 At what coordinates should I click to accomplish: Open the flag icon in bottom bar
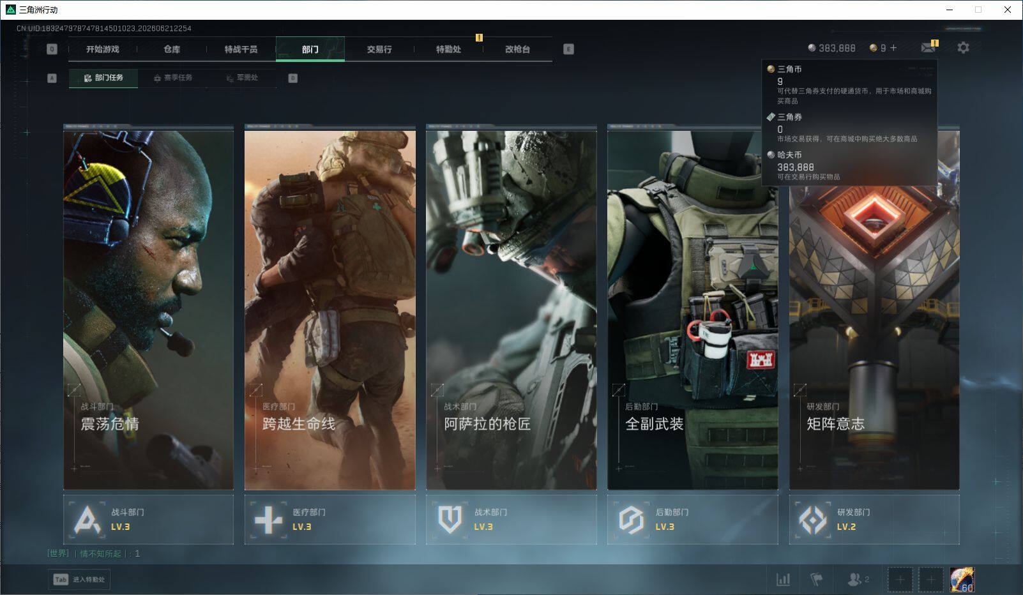pos(817,579)
